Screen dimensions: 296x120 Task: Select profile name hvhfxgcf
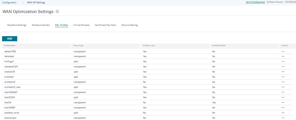tap(9, 62)
